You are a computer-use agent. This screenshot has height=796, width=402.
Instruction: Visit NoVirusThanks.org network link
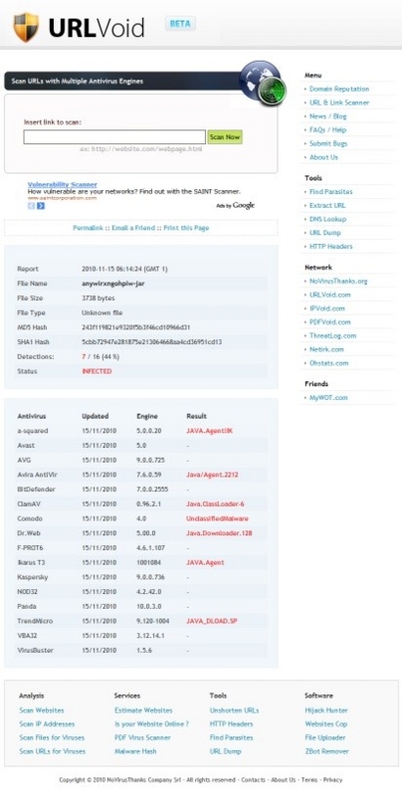[x=338, y=282]
